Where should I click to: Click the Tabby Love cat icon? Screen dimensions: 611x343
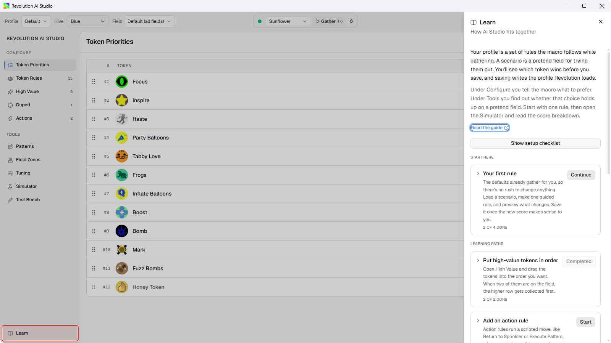click(122, 156)
